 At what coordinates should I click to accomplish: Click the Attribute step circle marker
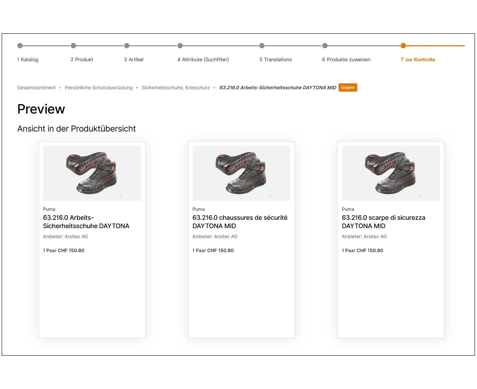(180, 46)
